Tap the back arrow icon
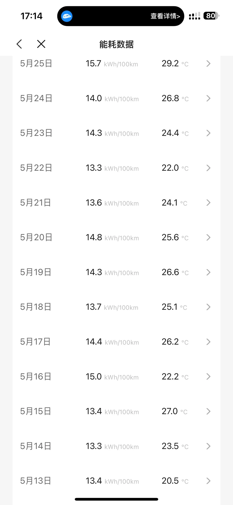 (x=19, y=44)
